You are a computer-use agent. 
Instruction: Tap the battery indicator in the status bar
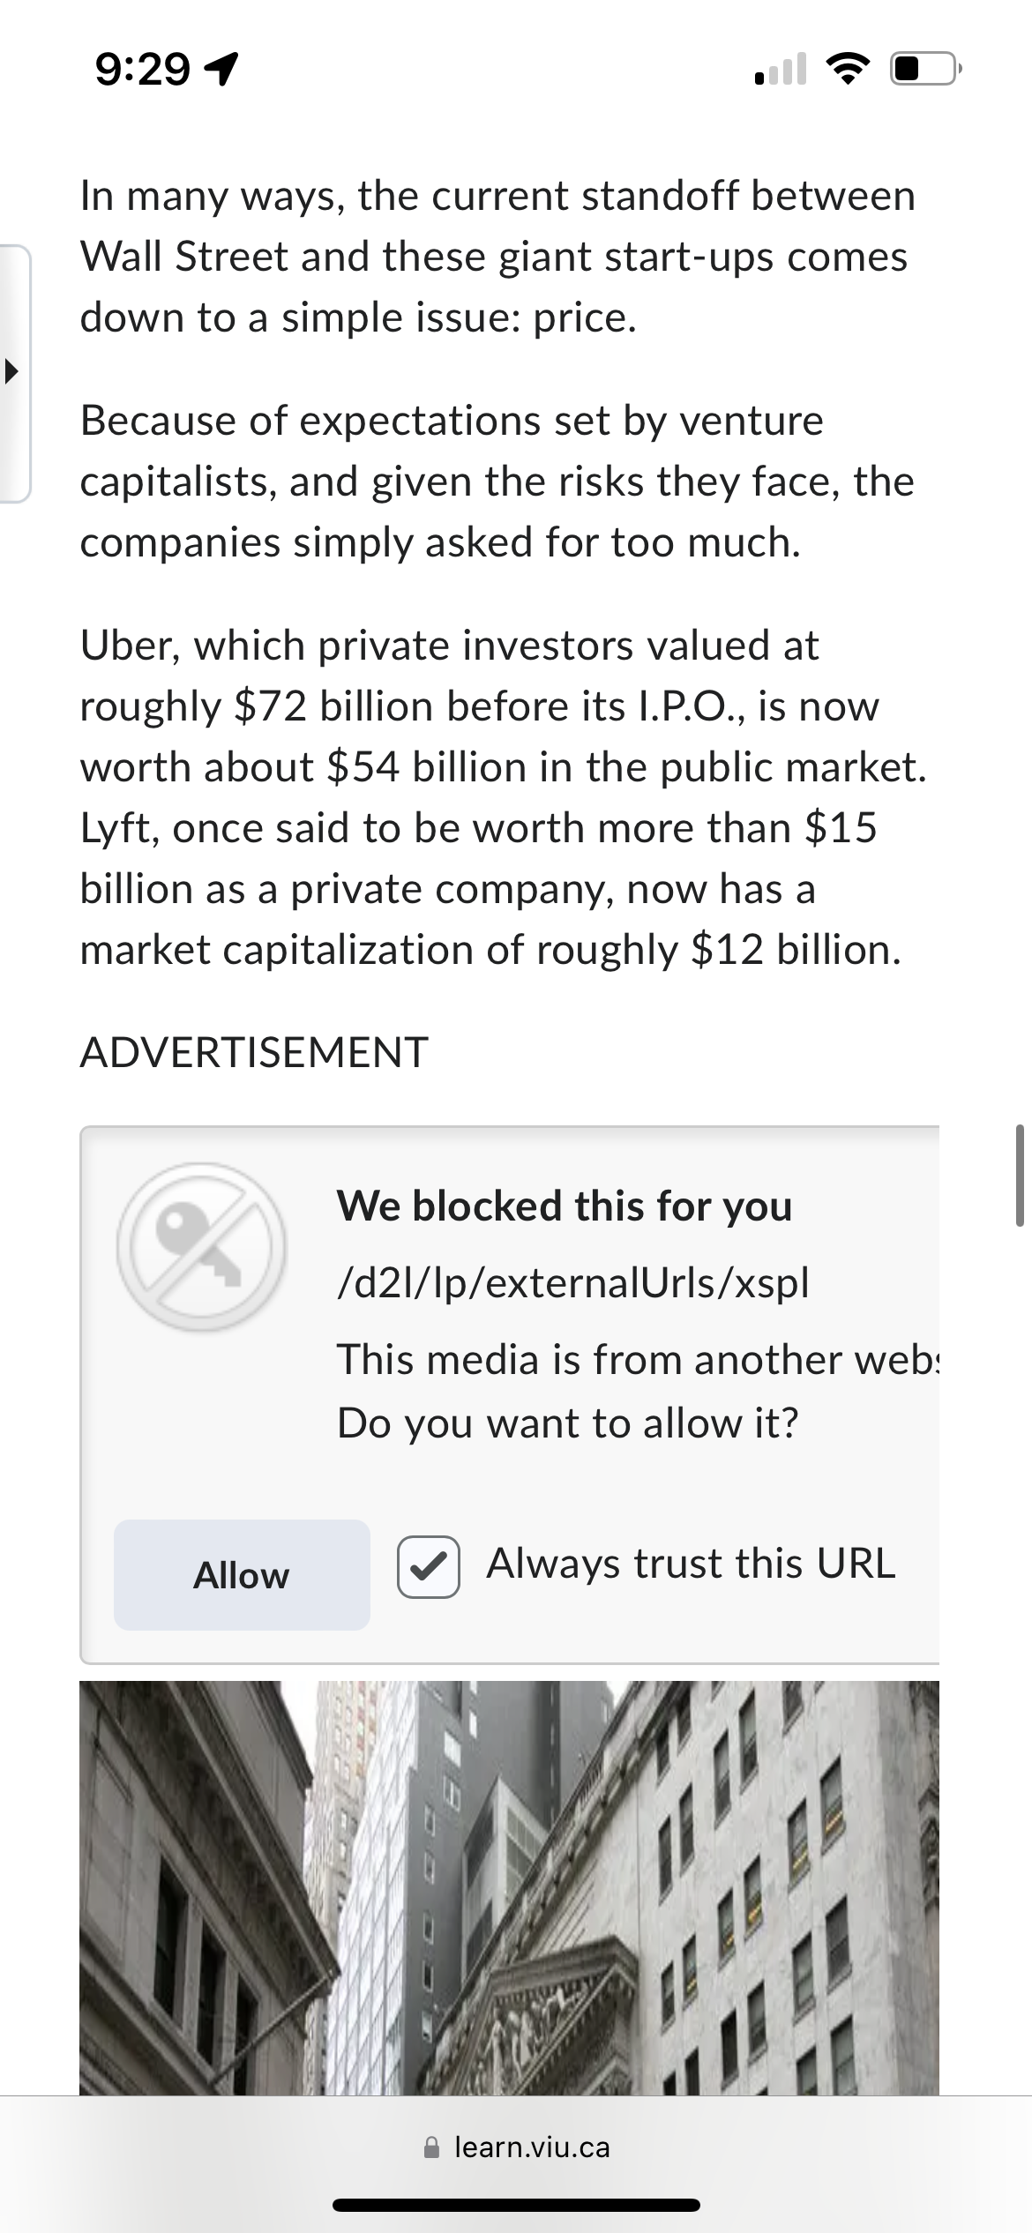point(917,70)
